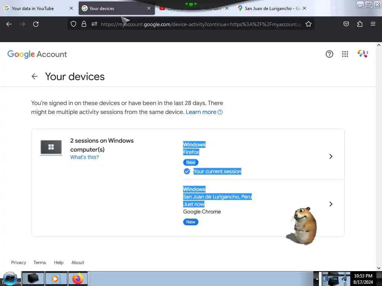The width and height of the screenshot is (382, 286).
Task: Open Google Account help icon
Action: 329,54
